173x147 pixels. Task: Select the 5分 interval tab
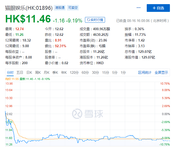pos(115,73)
